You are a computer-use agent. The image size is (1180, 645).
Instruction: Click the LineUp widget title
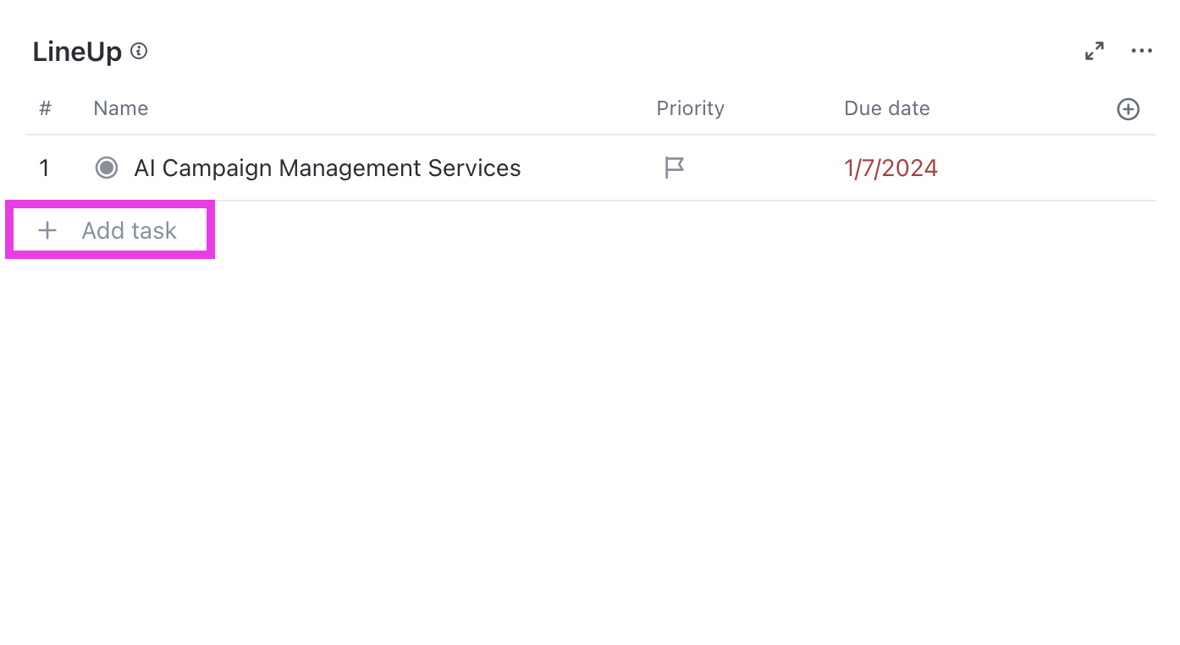pos(77,52)
